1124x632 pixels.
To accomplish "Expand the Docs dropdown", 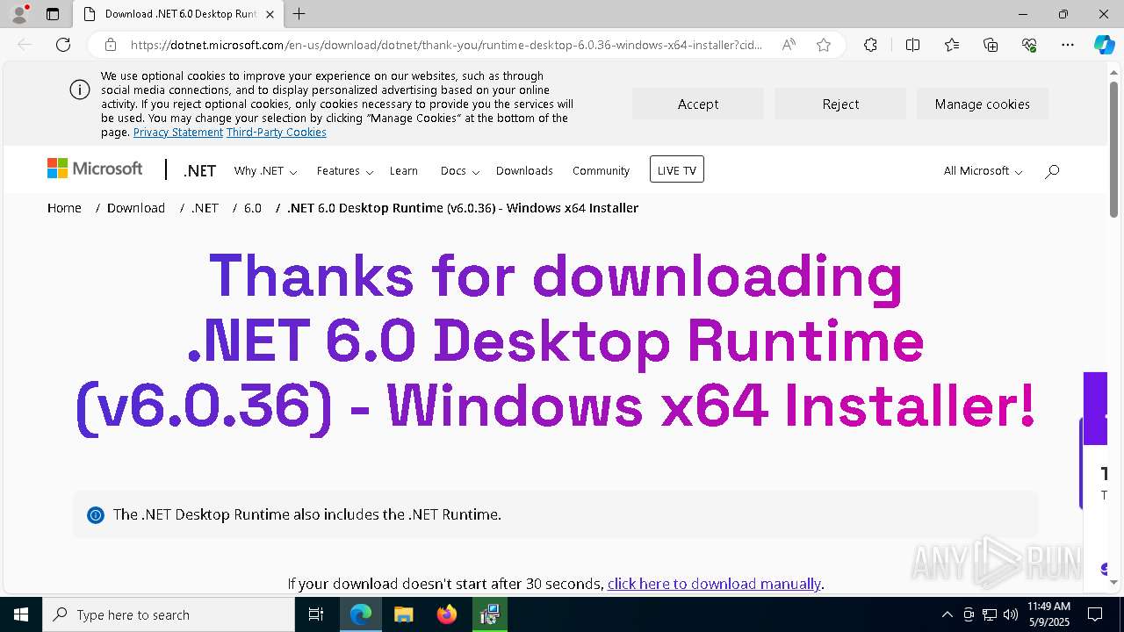I will tap(460, 171).
